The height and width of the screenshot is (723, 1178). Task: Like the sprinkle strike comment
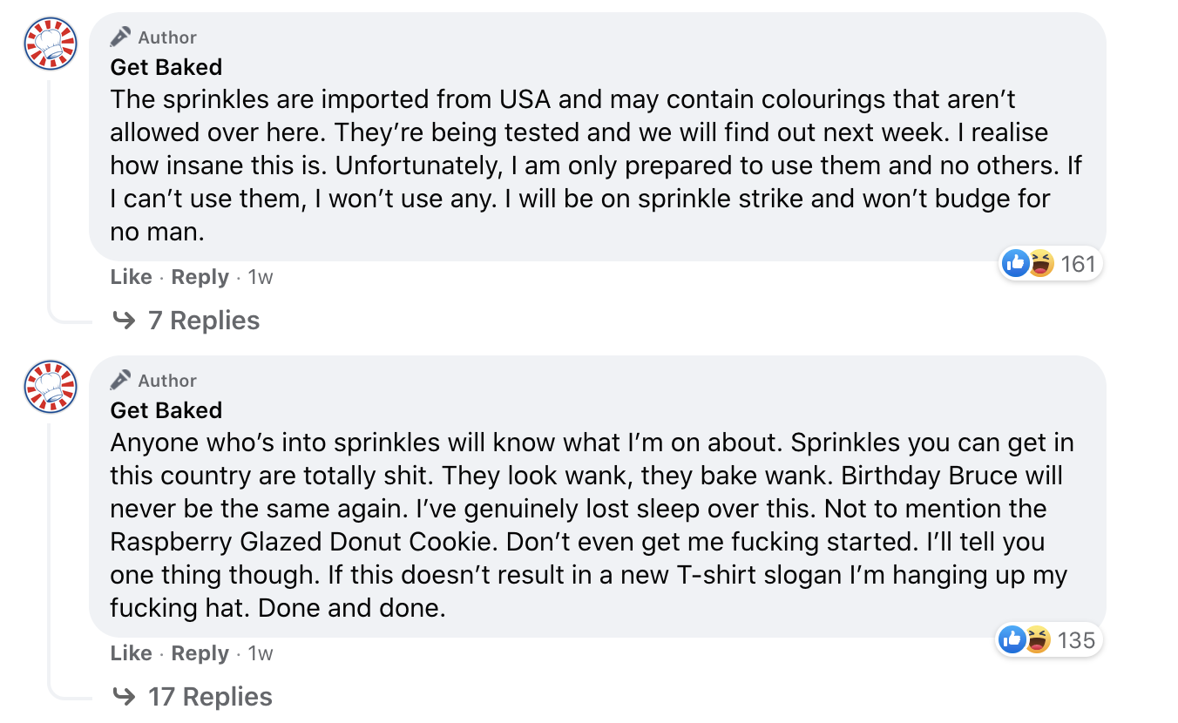131,276
